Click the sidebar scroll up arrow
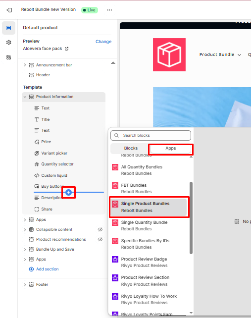The width and height of the screenshot is (251, 318). click(113, 63)
